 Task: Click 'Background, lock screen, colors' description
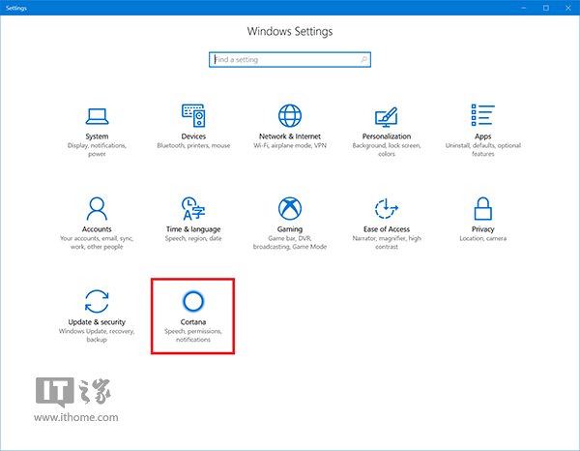tap(387, 150)
